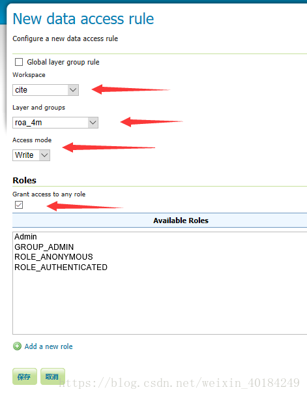Uncheck Grant access to any role

[x=19, y=205]
